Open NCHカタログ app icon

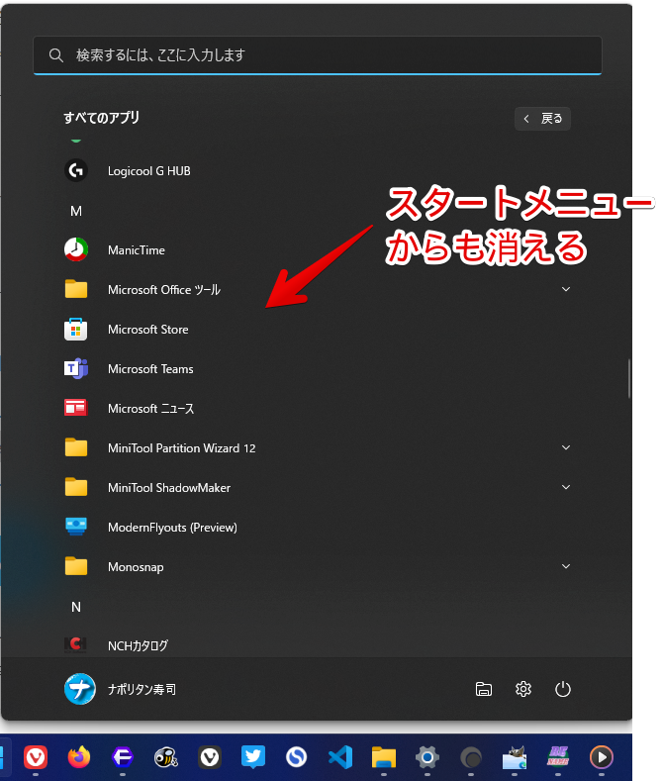pos(76,645)
